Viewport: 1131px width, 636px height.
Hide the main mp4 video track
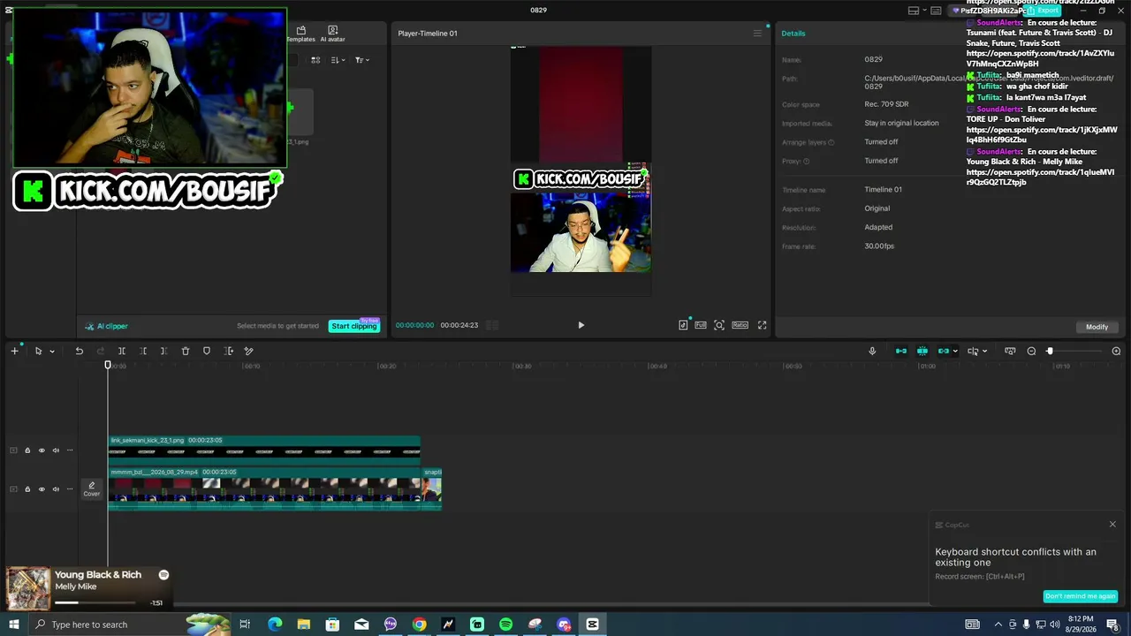(42, 488)
